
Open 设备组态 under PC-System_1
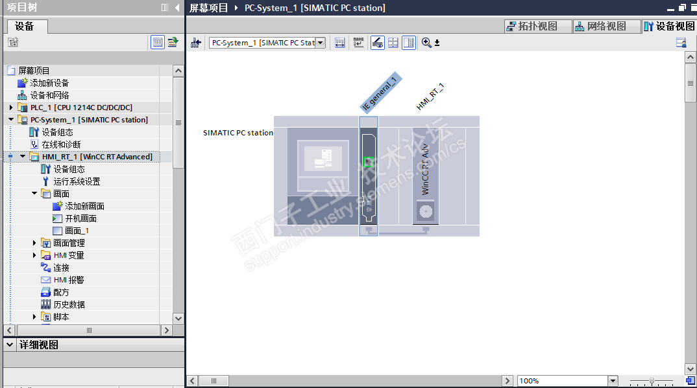click(57, 132)
